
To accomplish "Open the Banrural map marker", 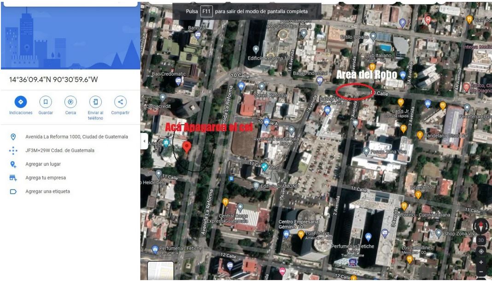I will tap(198, 35).
